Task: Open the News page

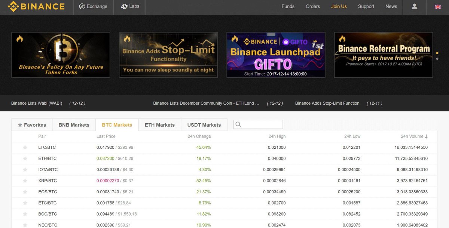Action: tap(391, 6)
